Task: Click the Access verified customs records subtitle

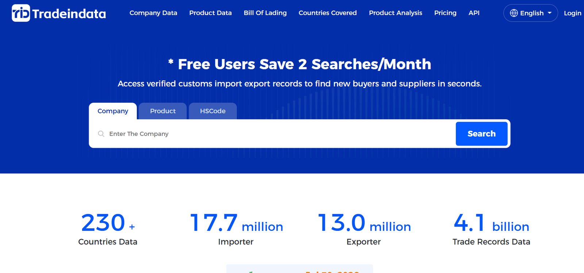Action: click(300, 84)
